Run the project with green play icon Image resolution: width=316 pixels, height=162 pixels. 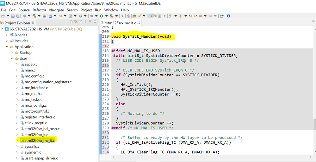point(102,16)
